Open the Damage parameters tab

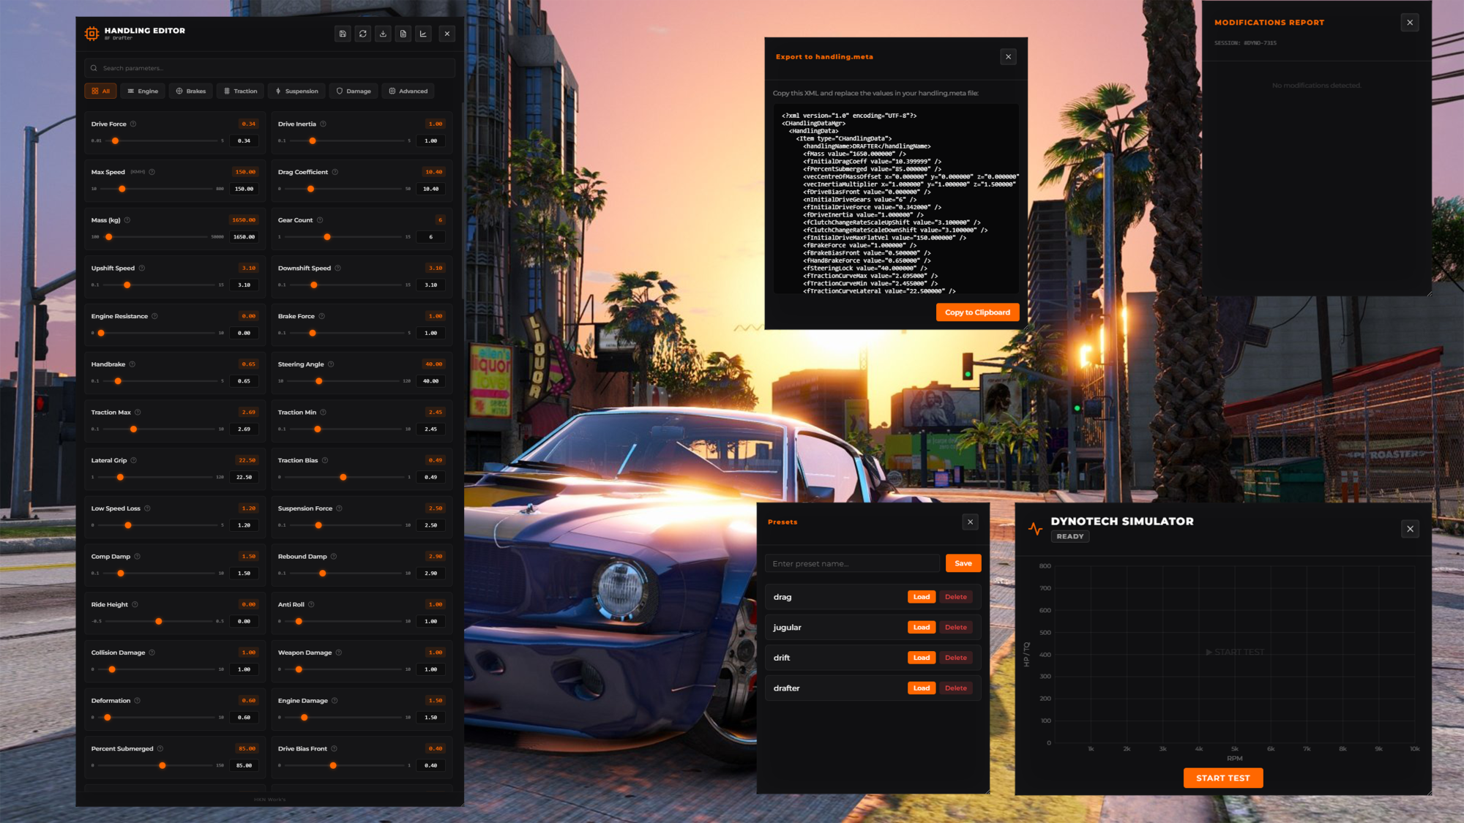pos(354,91)
